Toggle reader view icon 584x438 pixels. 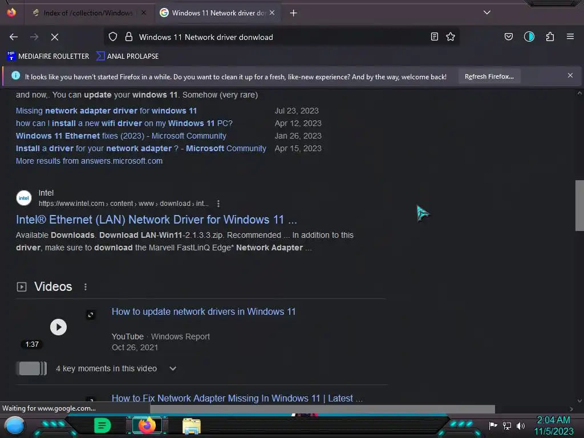pos(434,37)
